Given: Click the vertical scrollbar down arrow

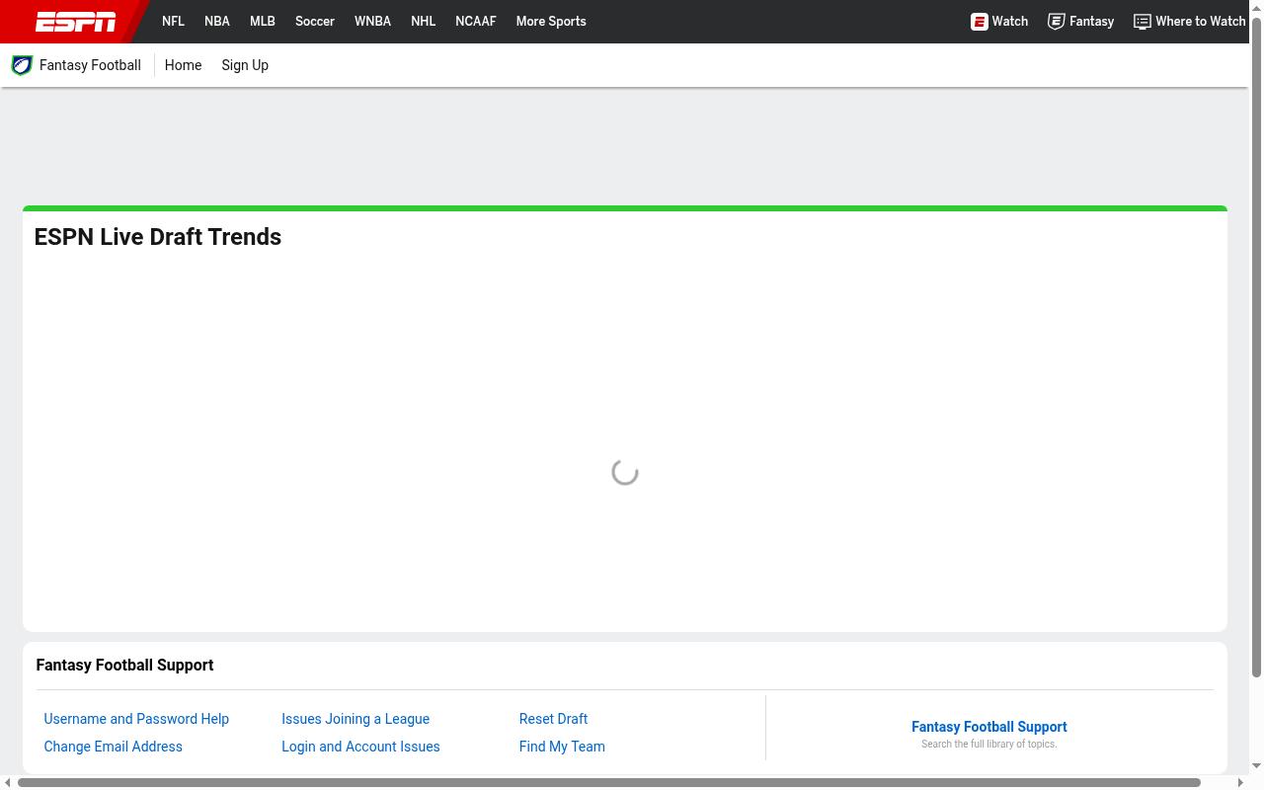Looking at the screenshot, I should [1257, 766].
